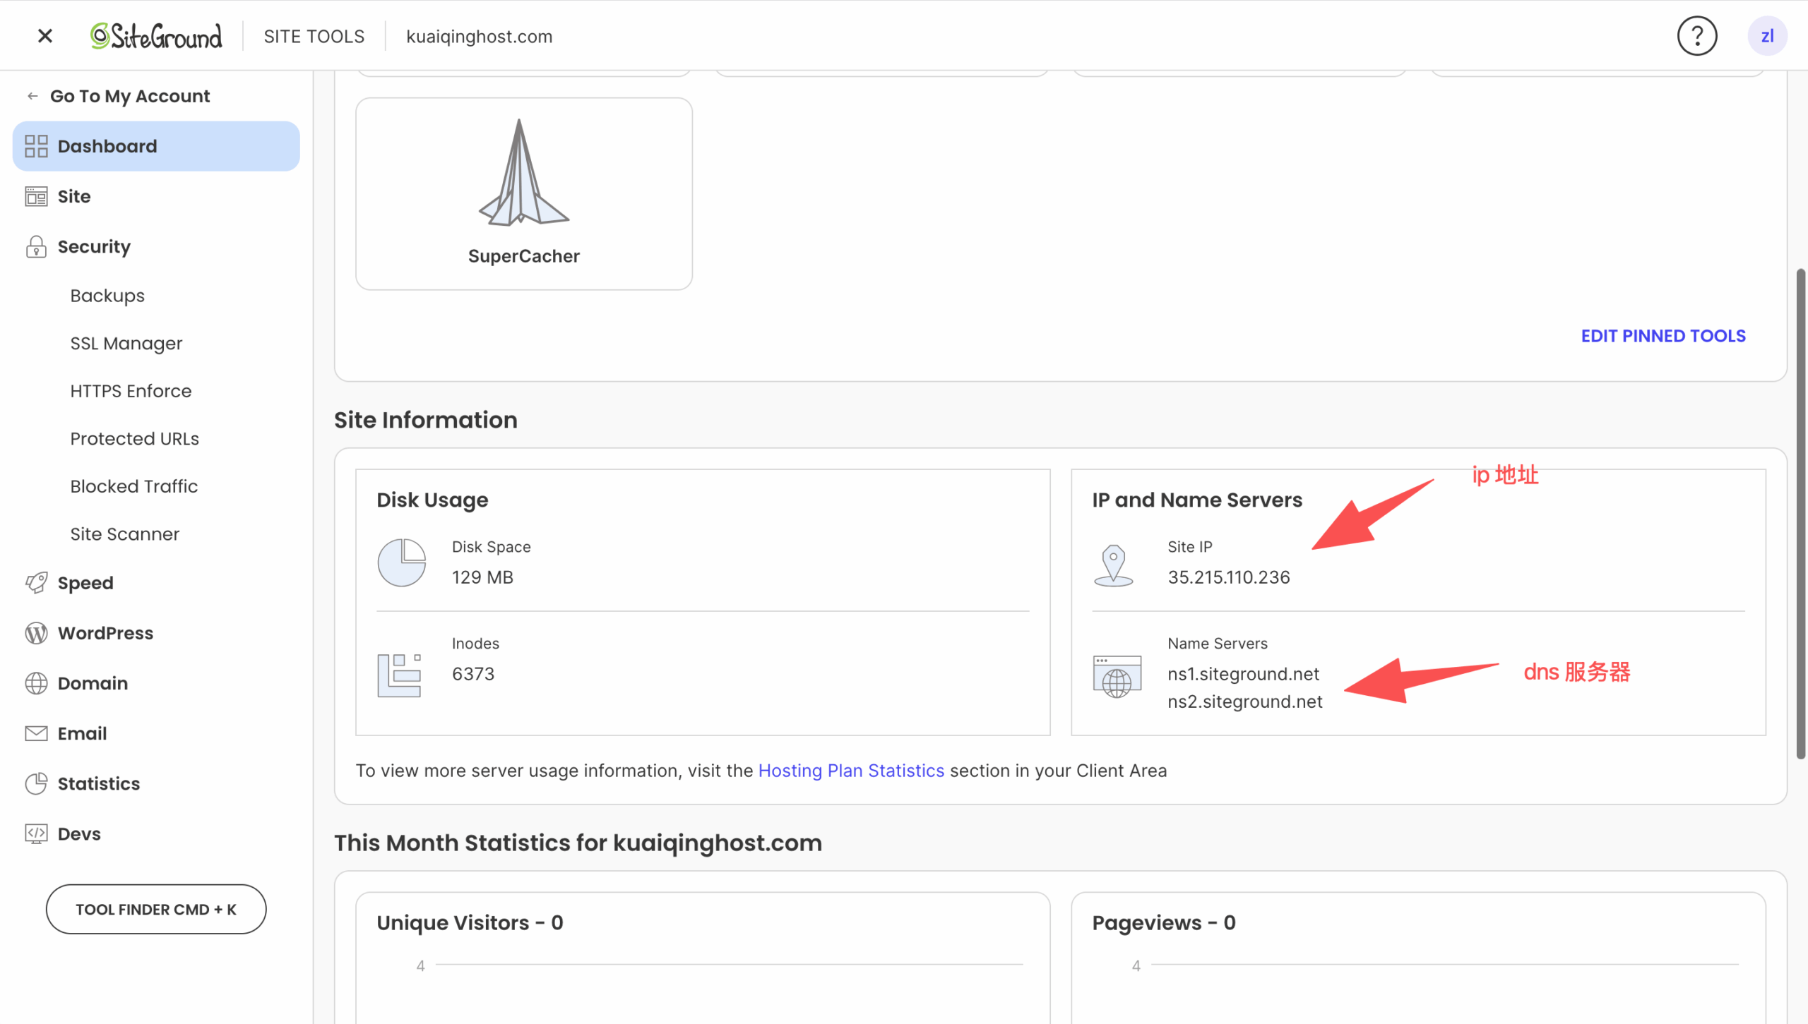Click the Disk Space pie chart icon
The image size is (1808, 1024).
tap(401, 562)
